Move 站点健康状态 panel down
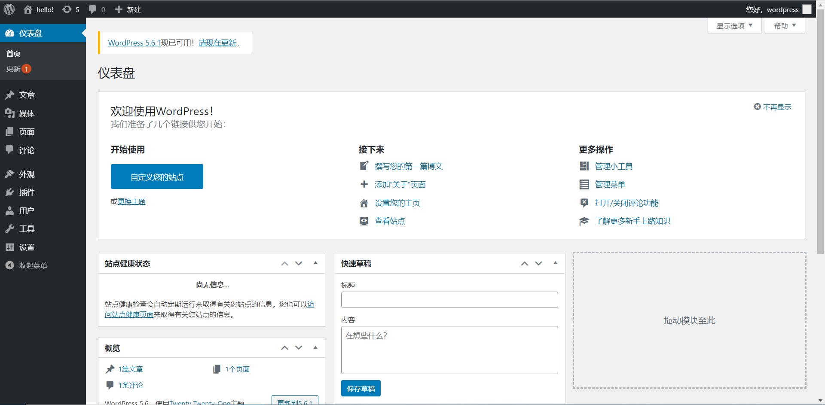 click(x=299, y=263)
